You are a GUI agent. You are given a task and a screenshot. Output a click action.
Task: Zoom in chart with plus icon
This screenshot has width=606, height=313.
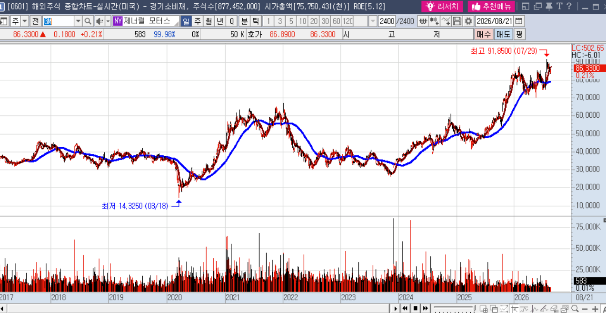pyautogui.click(x=595, y=309)
